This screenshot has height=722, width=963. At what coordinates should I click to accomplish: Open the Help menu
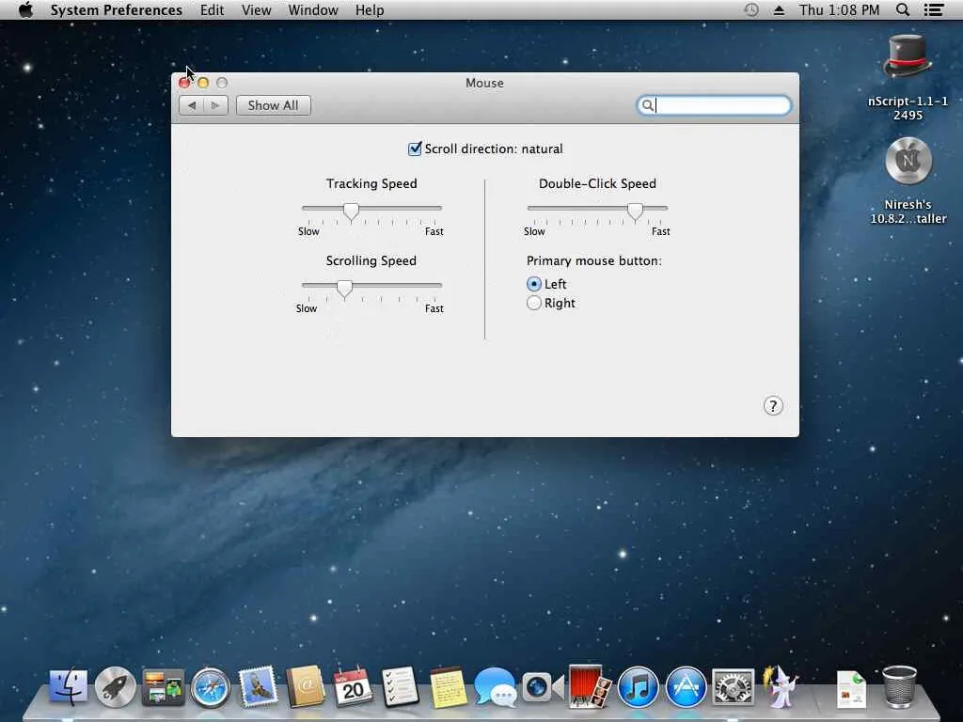[369, 9]
